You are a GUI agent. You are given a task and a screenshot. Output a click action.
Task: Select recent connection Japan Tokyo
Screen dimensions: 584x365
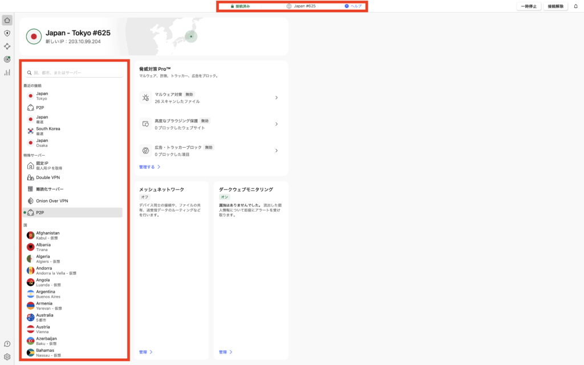pyautogui.click(x=72, y=96)
